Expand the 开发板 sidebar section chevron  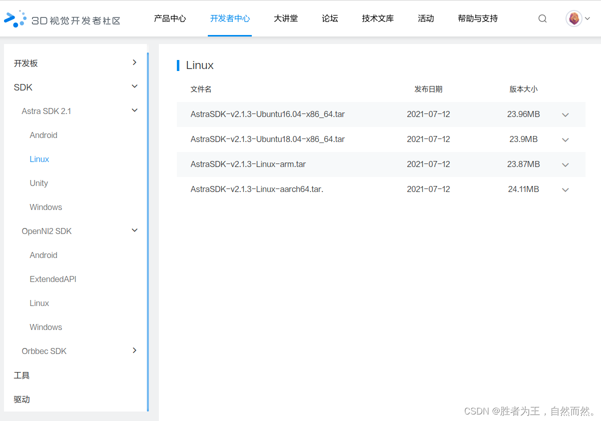coord(134,62)
